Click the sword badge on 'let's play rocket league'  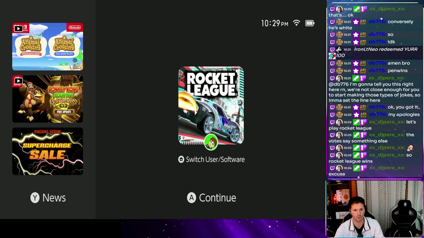(356, 122)
